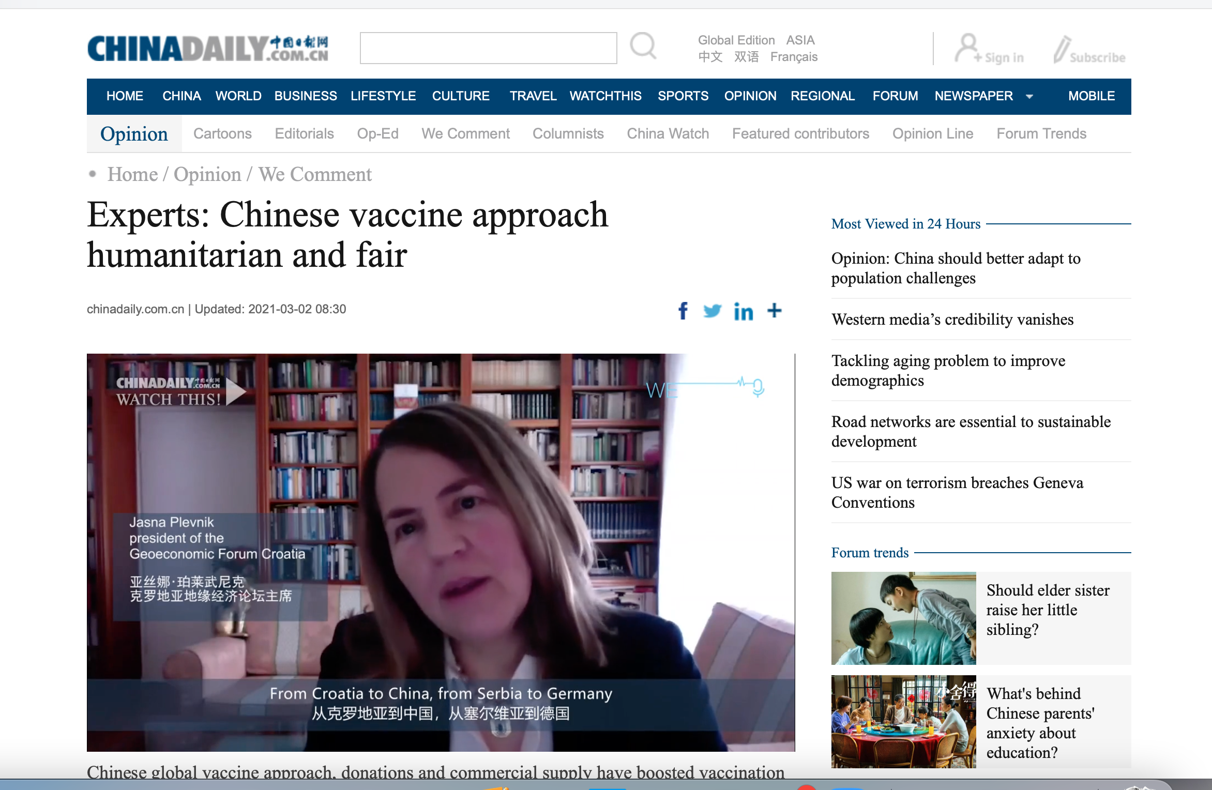Viewport: 1212px width, 790px height.
Task: Play the Watch This video
Action: 236,392
